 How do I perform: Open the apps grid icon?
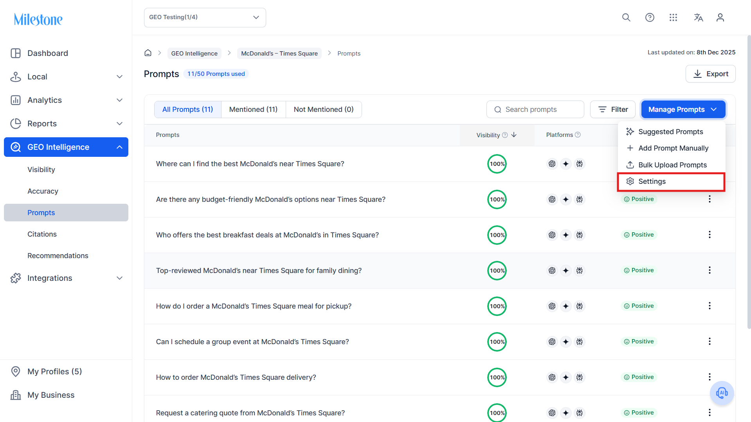coord(673,18)
